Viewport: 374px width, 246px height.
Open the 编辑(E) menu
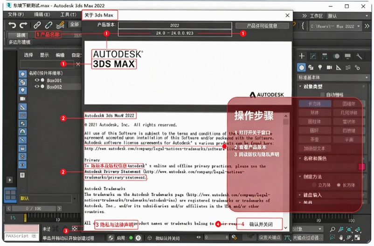pyautogui.click(x=42, y=14)
